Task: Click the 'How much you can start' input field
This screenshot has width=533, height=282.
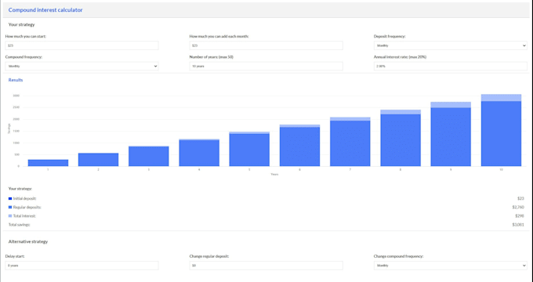Action: pos(82,45)
